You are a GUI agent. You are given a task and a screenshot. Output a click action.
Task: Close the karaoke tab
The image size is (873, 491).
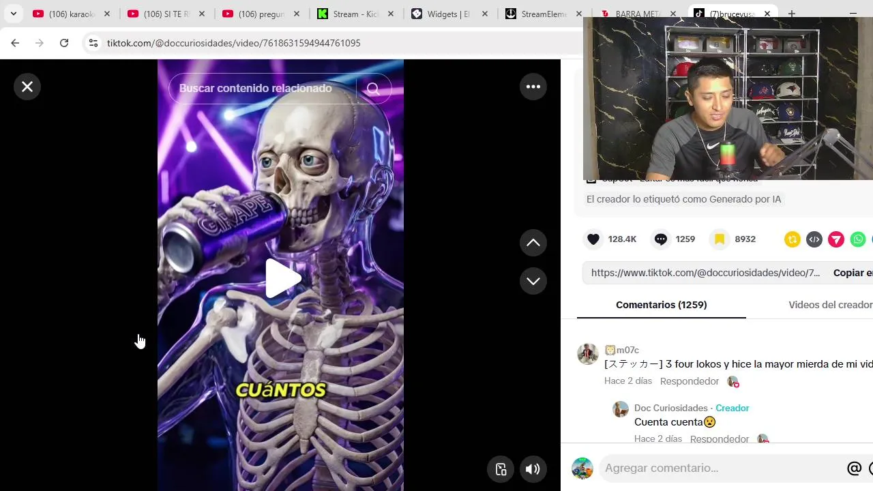pos(107,14)
